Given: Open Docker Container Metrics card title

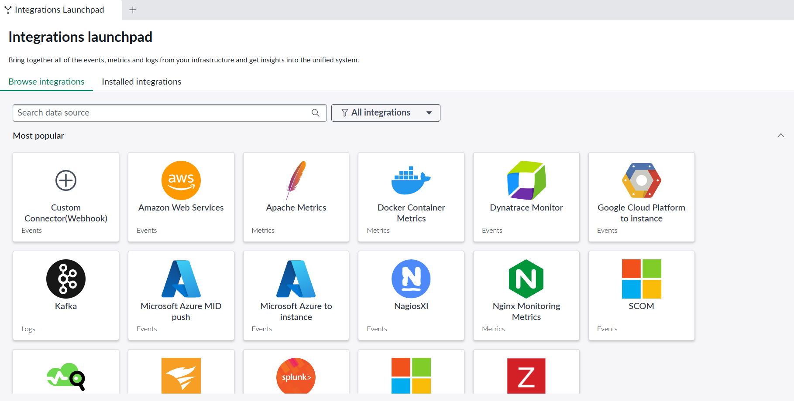Looking at the screenshot, I should pos(411,213).
